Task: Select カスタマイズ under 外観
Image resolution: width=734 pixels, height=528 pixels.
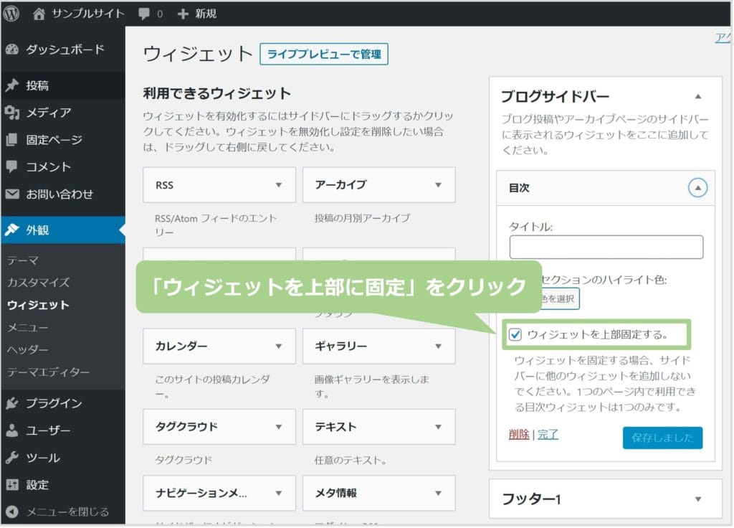Action: coord(38,283)
